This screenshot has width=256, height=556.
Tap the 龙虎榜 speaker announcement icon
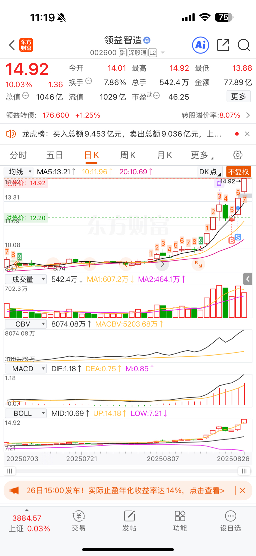11,134
